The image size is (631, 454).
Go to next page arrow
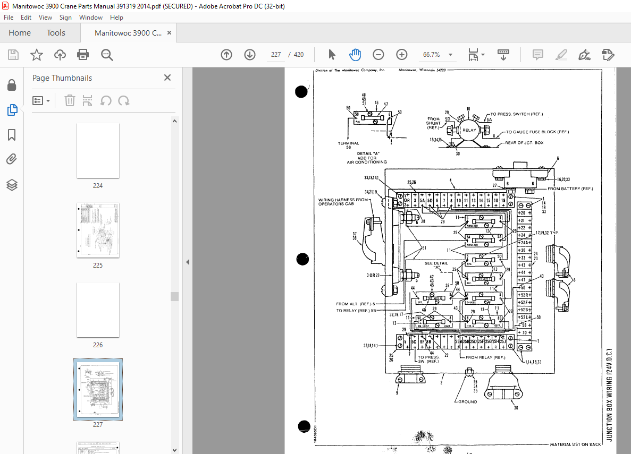click(250, 55)
